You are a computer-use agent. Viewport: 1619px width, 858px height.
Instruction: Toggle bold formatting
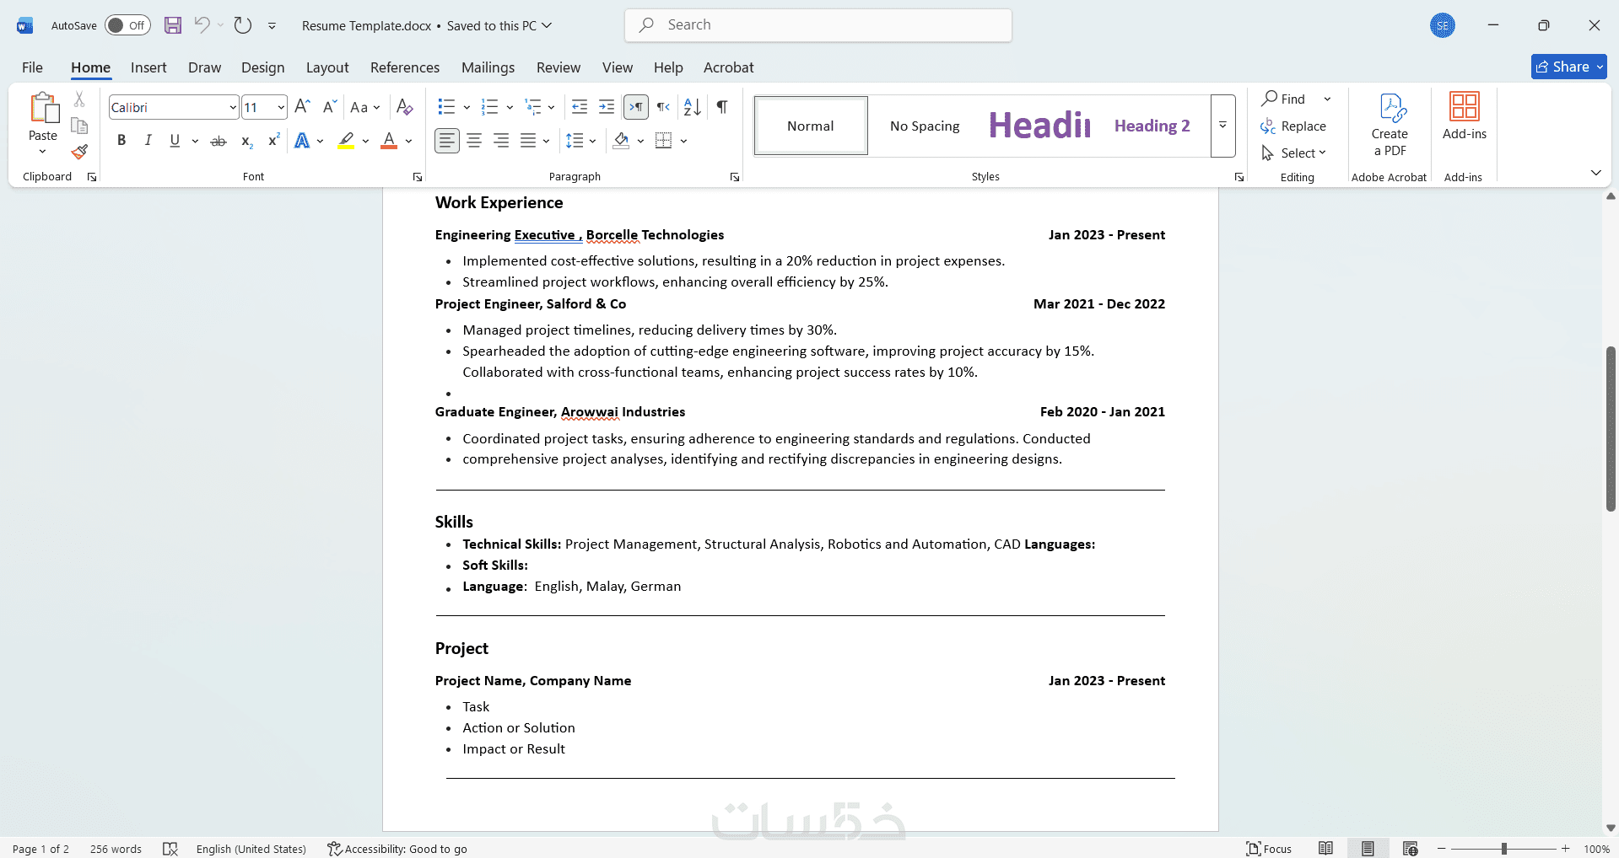click(121, 141)
